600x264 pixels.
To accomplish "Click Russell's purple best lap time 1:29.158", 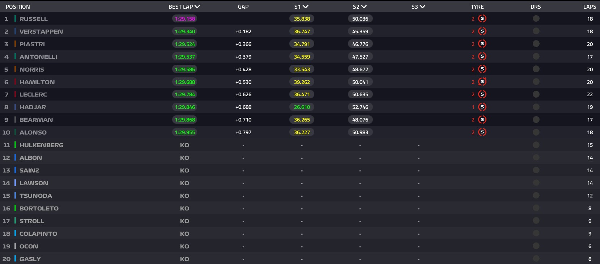I will click(185, 19).
